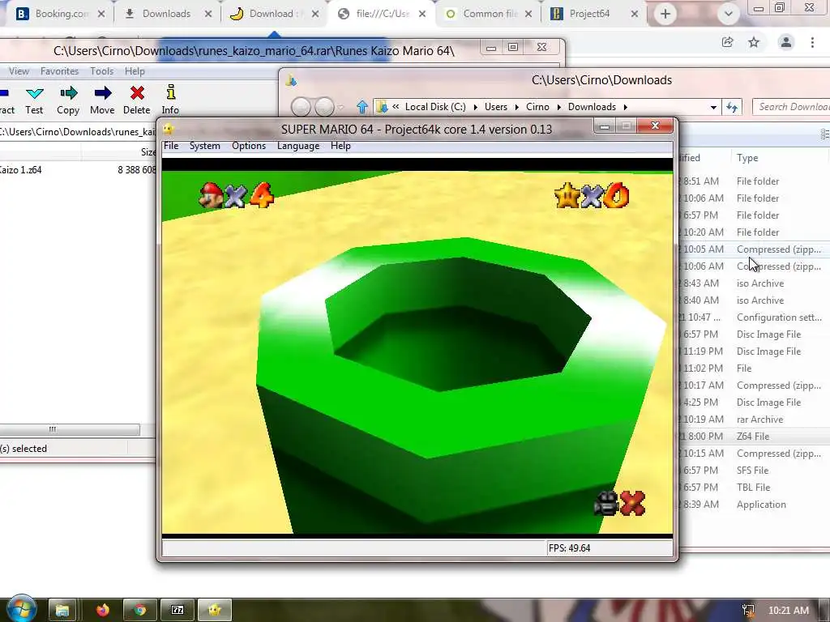The height and width of the screenshot is (622, 830).
Task: Switch to 7-Zip taskbar button
Action: click(x=178, y=611)
